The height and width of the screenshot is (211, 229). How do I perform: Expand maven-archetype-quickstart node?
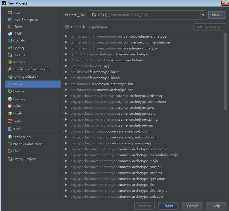pyautogui.click(x=66, y=179)
